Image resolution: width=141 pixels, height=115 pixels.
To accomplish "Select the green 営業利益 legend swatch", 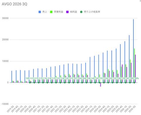I will click(x=51, y=12).
